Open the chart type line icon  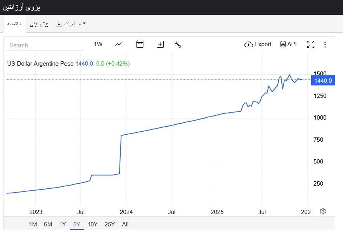[118, 44]
